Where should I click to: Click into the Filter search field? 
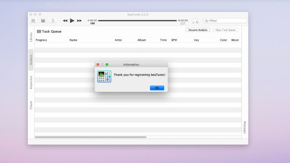[x=227, y=21]
